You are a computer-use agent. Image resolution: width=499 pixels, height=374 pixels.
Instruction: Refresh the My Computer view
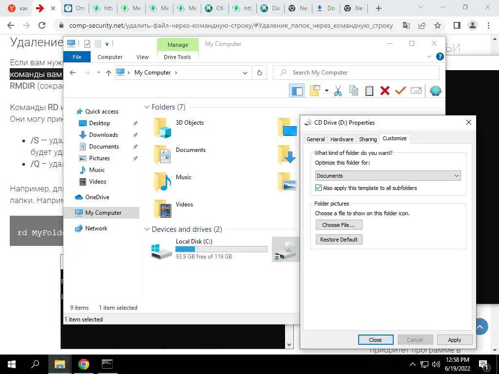(260, 73)
